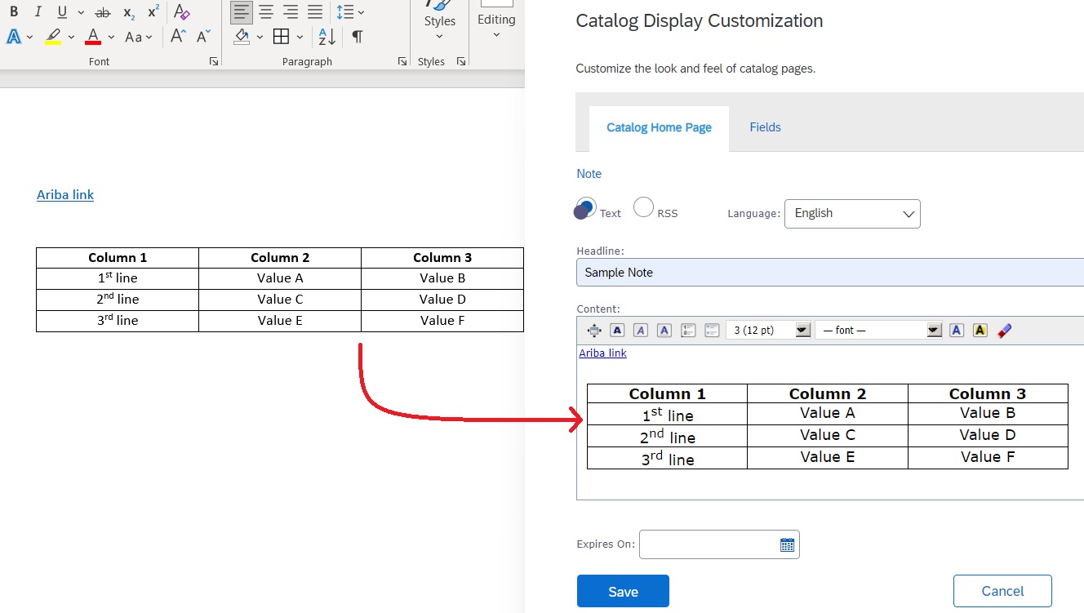Toggle italic in the Word ribbon

(x=38, y=12)
